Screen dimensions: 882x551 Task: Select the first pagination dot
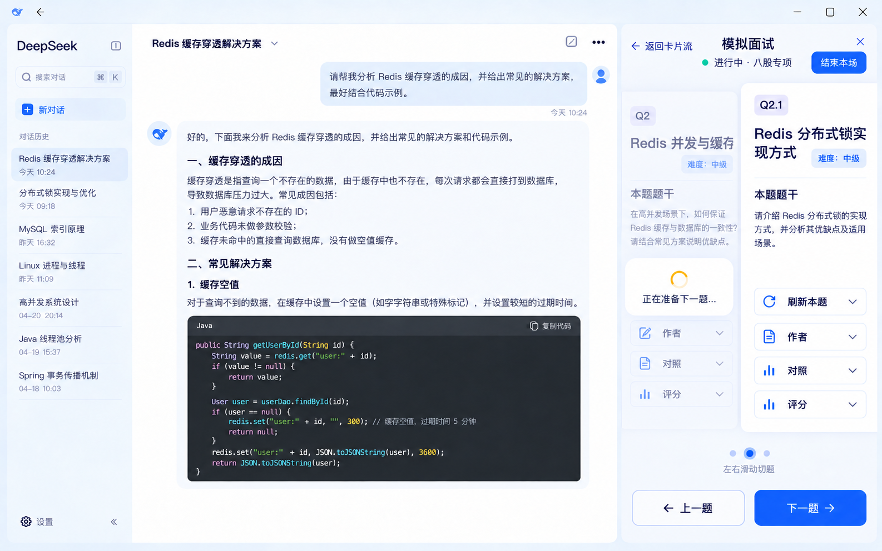pos(732,453)
